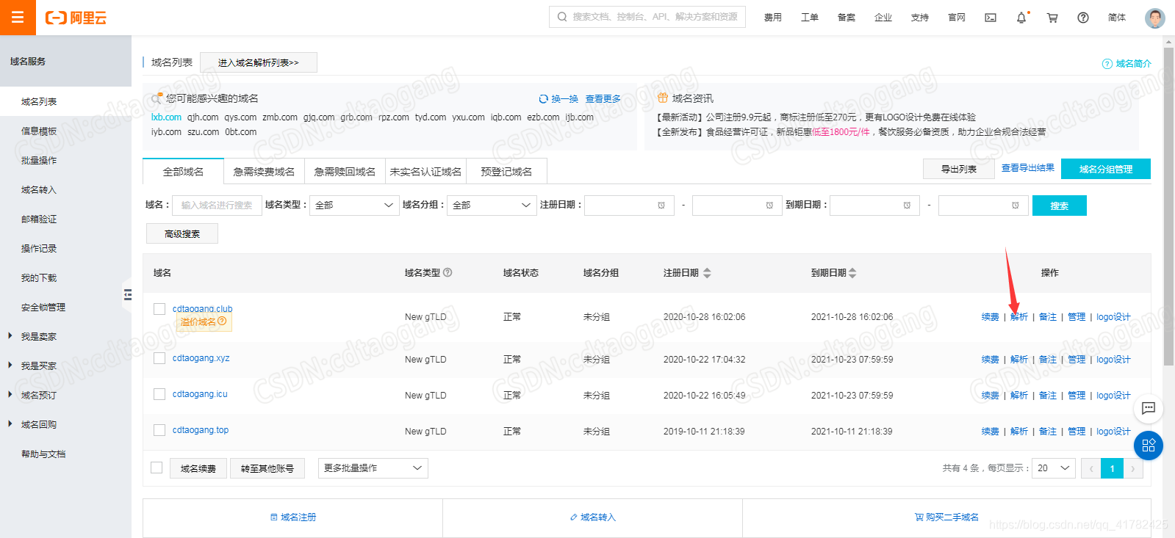Click 解析 for cdtaogang.club
1175x538 pixels.
click(1019, 317)
